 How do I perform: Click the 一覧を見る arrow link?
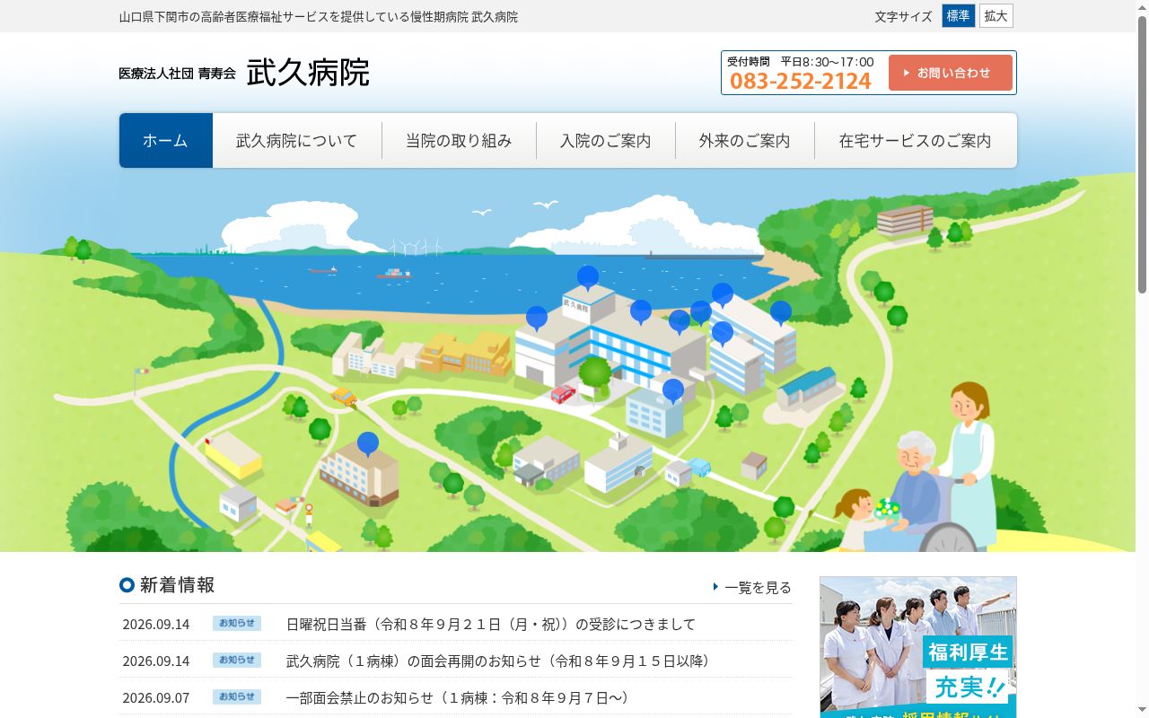(752, 587)
